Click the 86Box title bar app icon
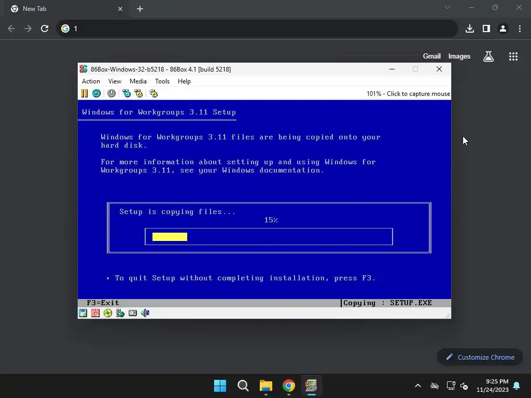 (x=83, y=69)
